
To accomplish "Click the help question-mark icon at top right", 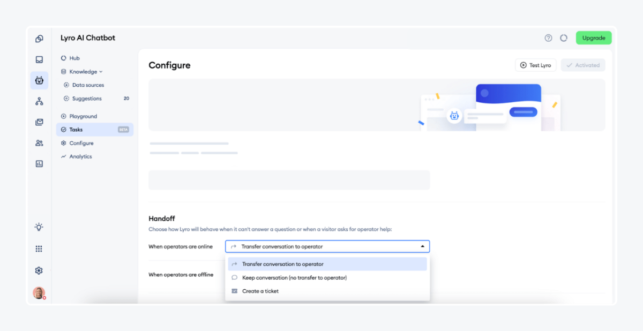I will 548,37.
